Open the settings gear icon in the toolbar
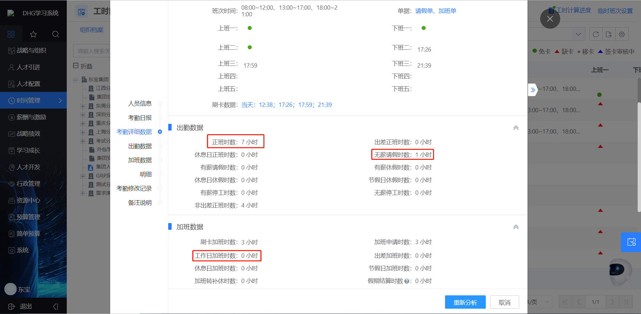This screenshot has width=641, height=314. [x=622, y=34]
